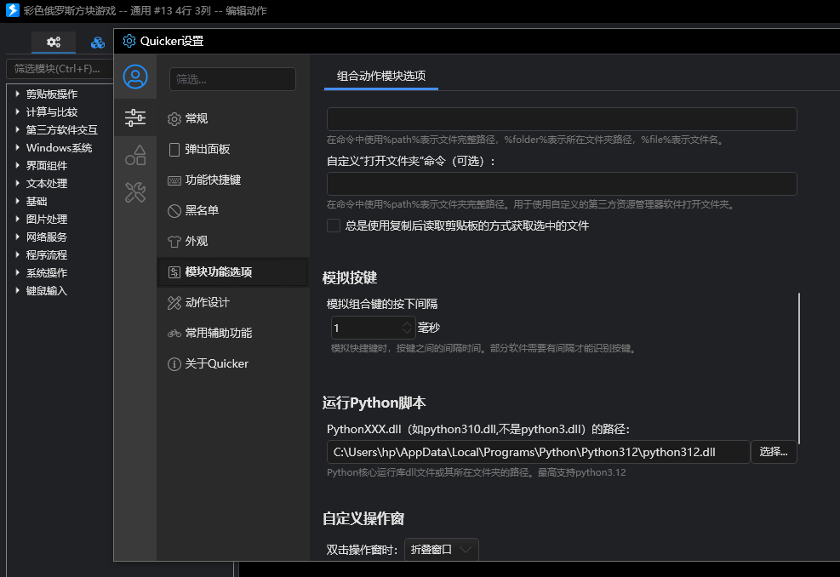Open the 弹出面板 settings page
The image size is (840, 577).
(233, 150)
